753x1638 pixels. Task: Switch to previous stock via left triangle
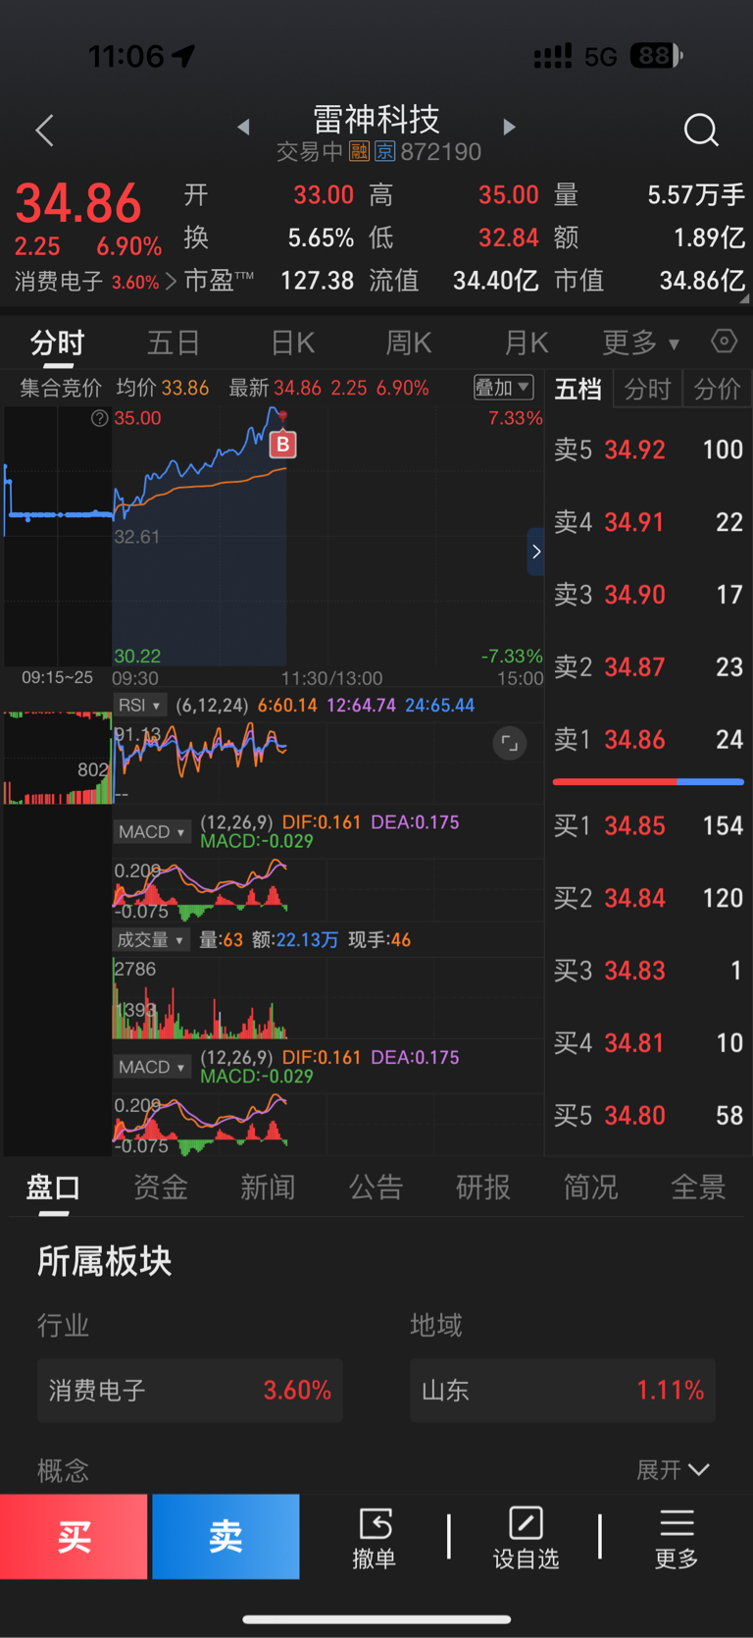click(x=243, y=127)
